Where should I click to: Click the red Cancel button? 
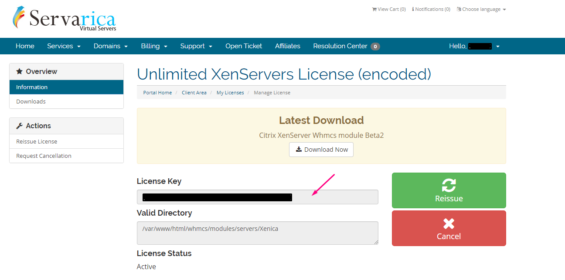click(x=449, y=228)
